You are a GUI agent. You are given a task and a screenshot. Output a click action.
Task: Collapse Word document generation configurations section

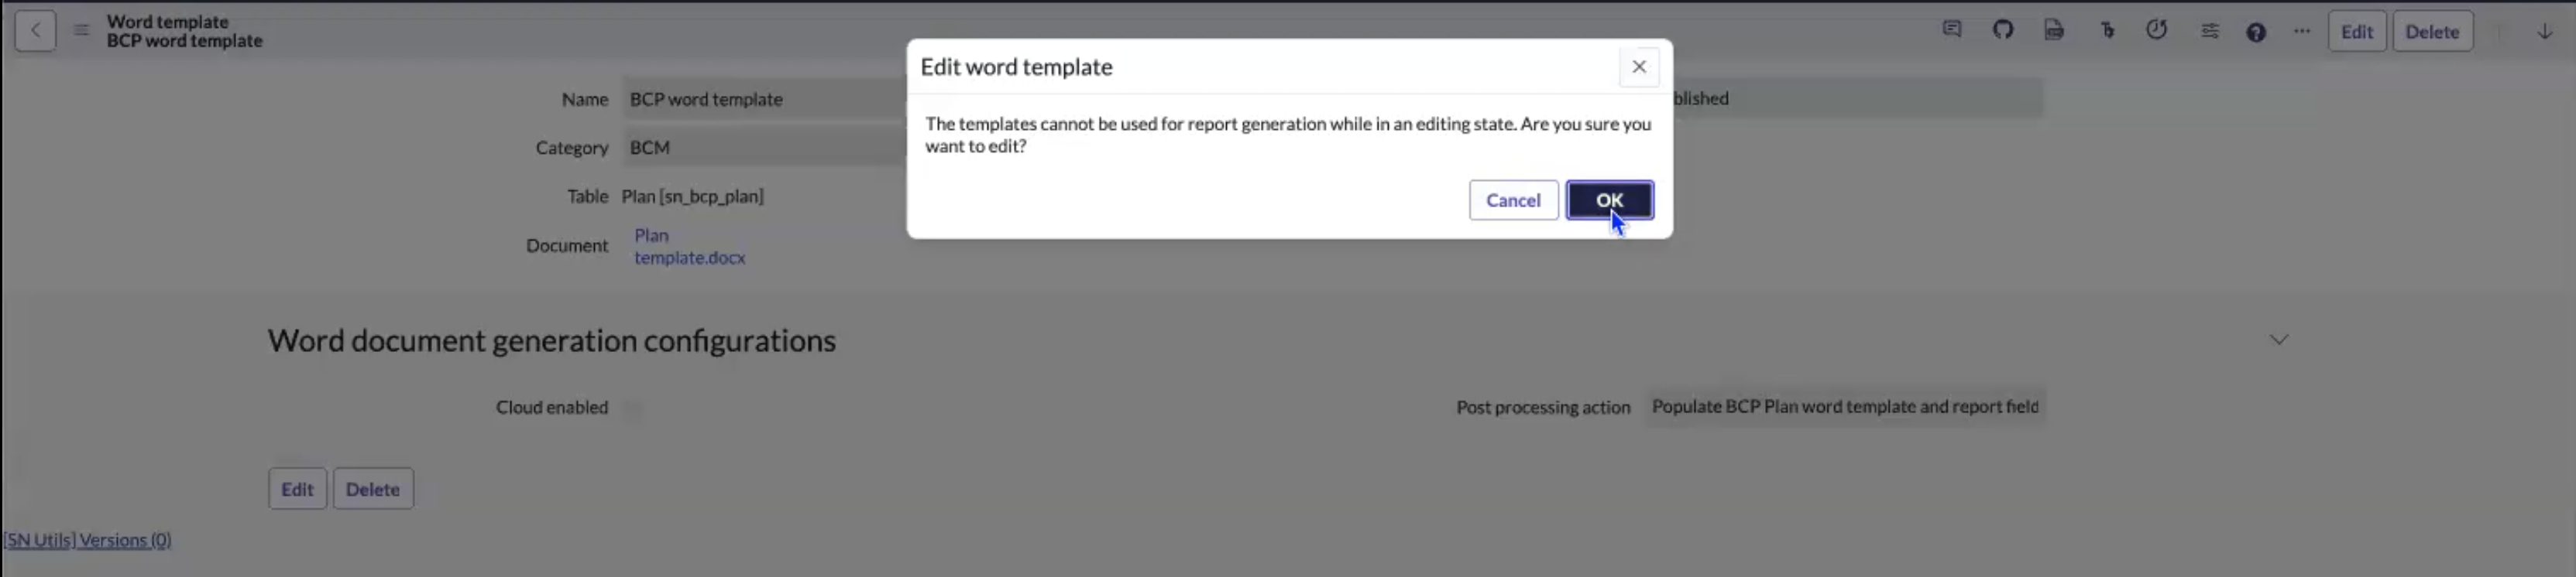pos(2278,340)
